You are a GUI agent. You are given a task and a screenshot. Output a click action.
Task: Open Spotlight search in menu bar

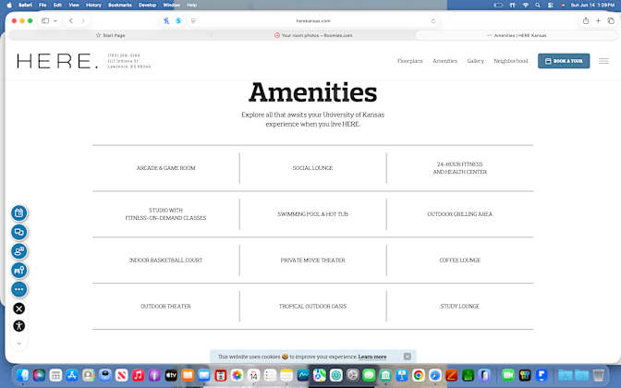tap(538, 6)
